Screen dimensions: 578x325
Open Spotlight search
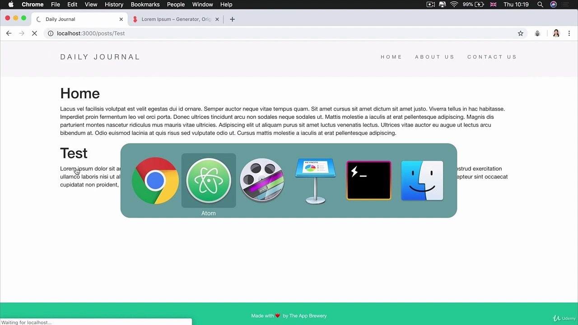coord(540,5)
